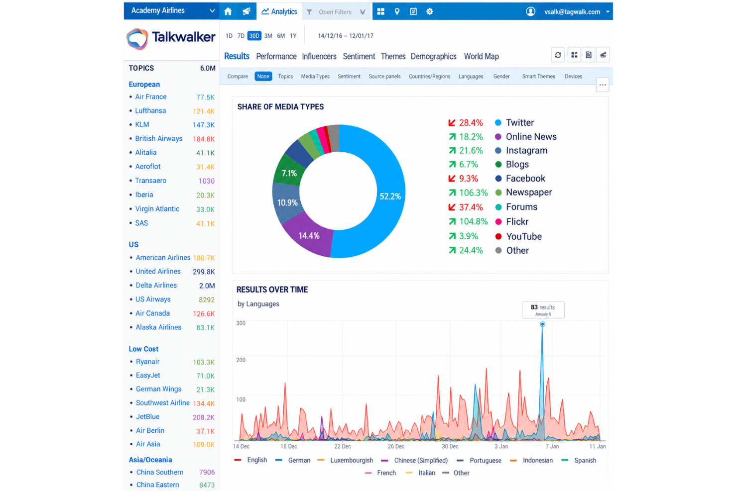Image resolution: width=737 pixels, height=491 pixels.
Task: Click the map pin location icon
Action: click(397, 11)
